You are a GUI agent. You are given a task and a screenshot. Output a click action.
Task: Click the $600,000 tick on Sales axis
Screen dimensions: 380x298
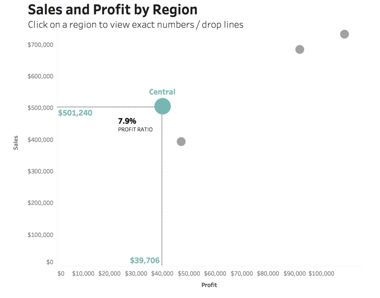coord(40,76)
